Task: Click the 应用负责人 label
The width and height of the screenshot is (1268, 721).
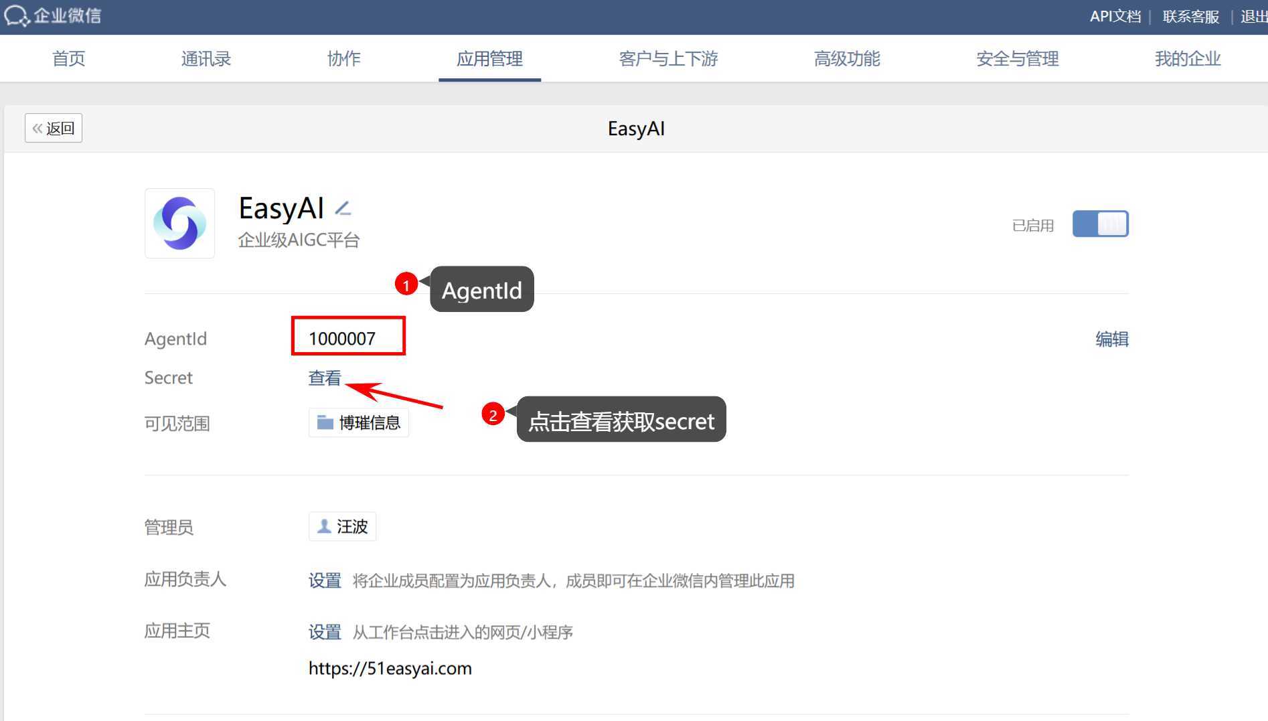Action: [x=185, y=579]
